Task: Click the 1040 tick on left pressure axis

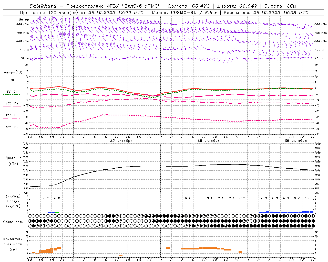Action: click(x=25, y=144)
